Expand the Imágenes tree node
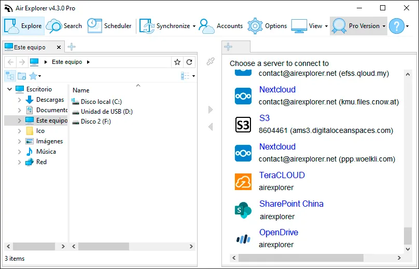Viewport: 419px width, 269px height. [19, 141]
